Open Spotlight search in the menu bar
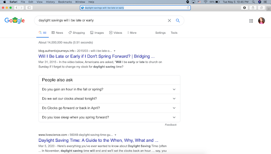271x154 pixels. pyautogui.click(x=253, y=2)
